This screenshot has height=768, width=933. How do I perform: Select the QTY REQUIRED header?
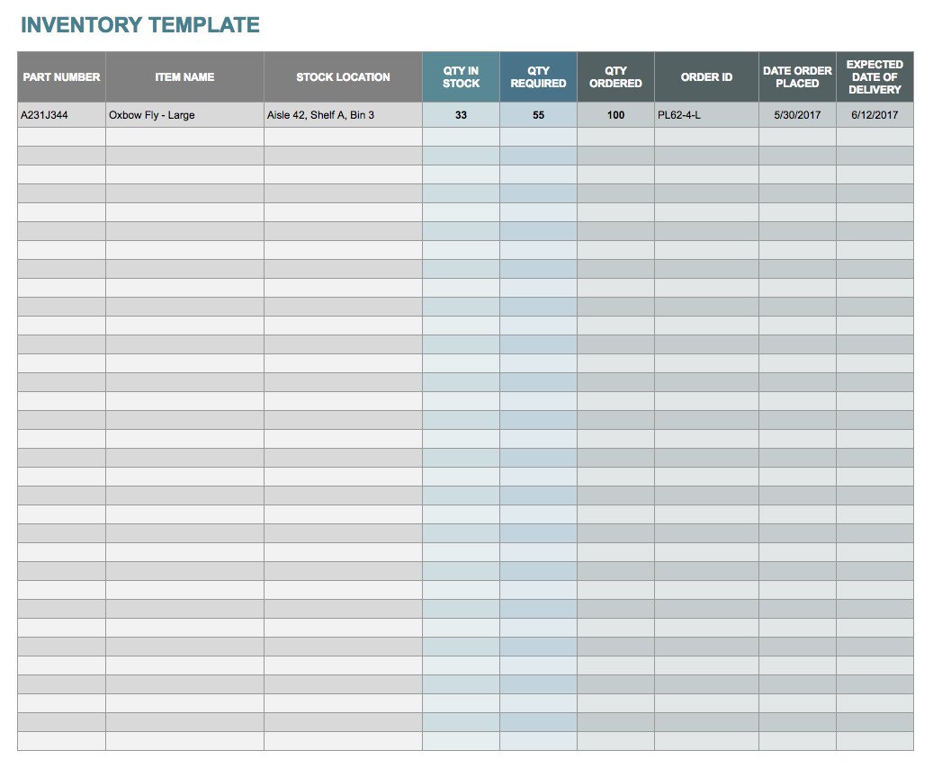pos(539,76)
